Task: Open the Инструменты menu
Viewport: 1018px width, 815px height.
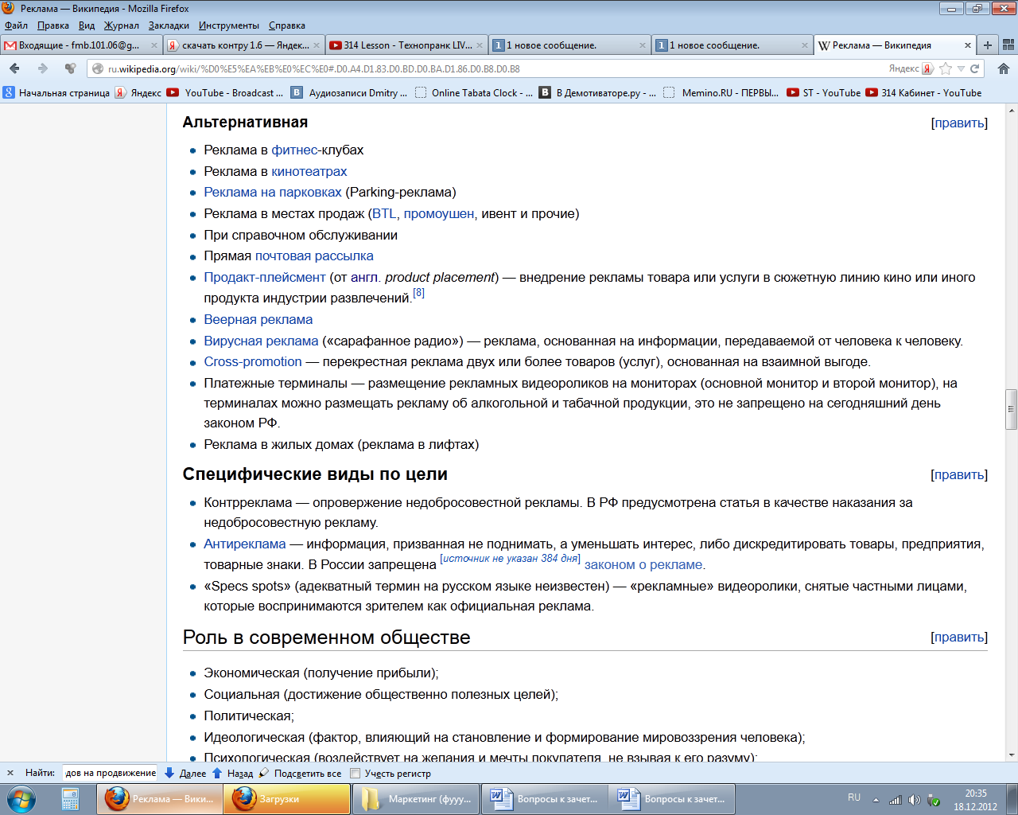Action: (229, 25)
